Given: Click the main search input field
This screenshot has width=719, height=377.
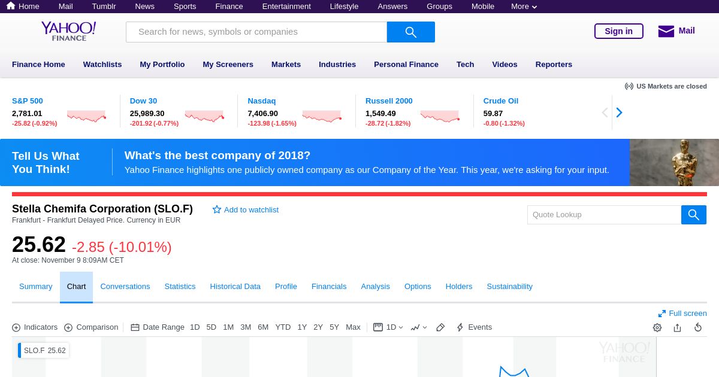Looking at the screenshot, I should point(256,32).
